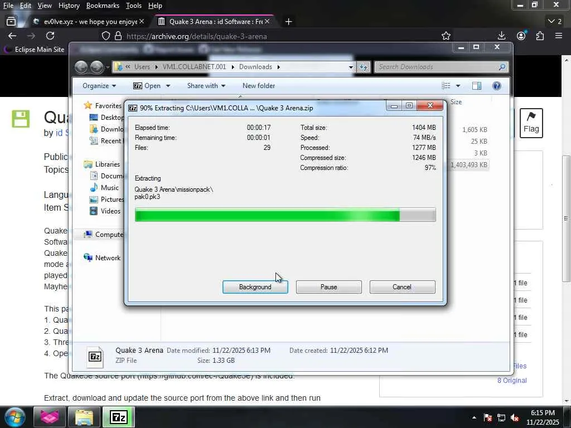571x428 pixels.
Task: Open the Firefox hamburger application menu
Action: tap(559, 36)
